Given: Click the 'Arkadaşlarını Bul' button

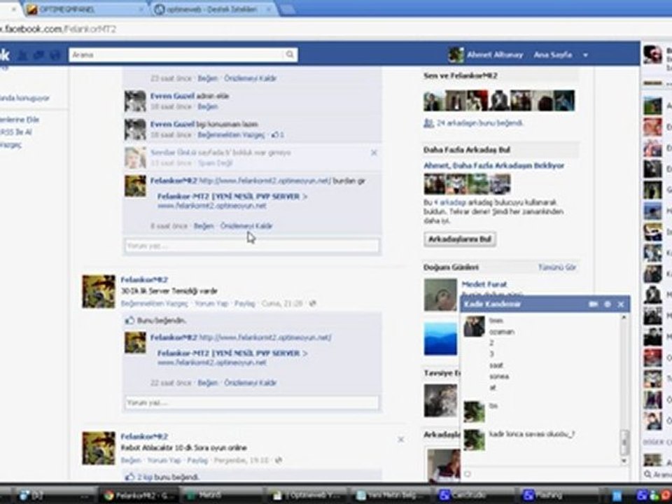Looking at the screenshot, I should [460, 239].
